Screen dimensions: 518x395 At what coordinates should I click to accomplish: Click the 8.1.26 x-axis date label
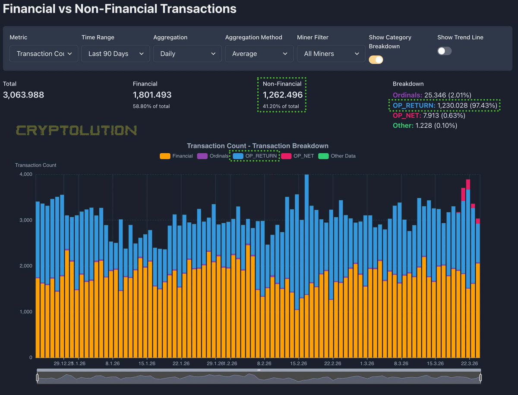(112, 363)
